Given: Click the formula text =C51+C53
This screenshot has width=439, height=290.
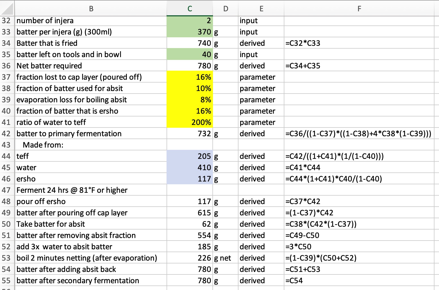Looking at the screenshot, I should point(303,269).
